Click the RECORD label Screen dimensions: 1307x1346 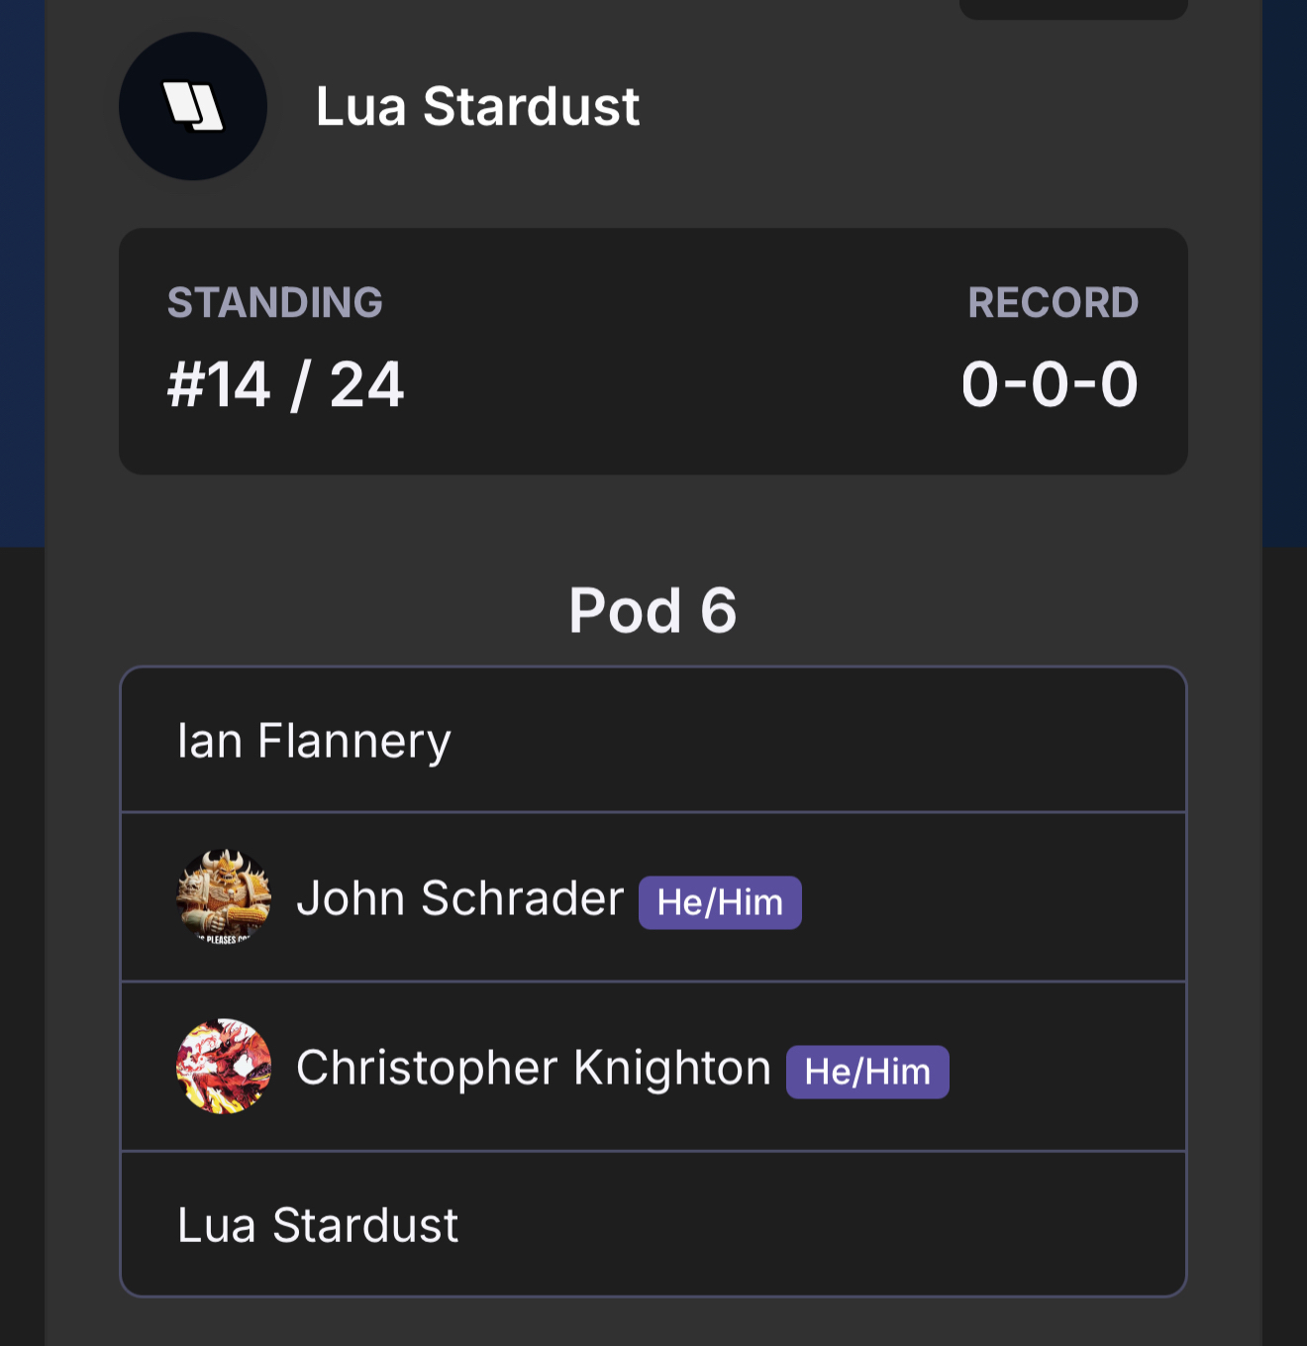pos(1053,303)
